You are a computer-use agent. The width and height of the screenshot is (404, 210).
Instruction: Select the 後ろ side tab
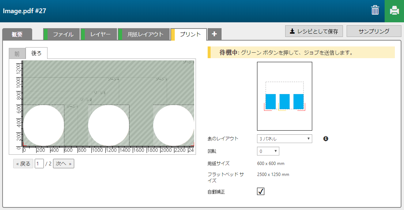pos(37,53)
